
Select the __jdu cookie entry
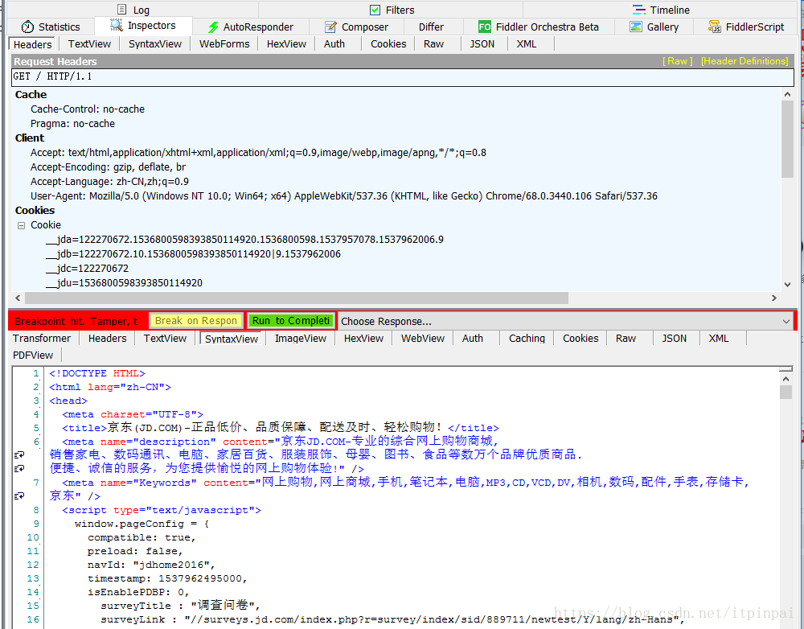[x=124, y=282]
